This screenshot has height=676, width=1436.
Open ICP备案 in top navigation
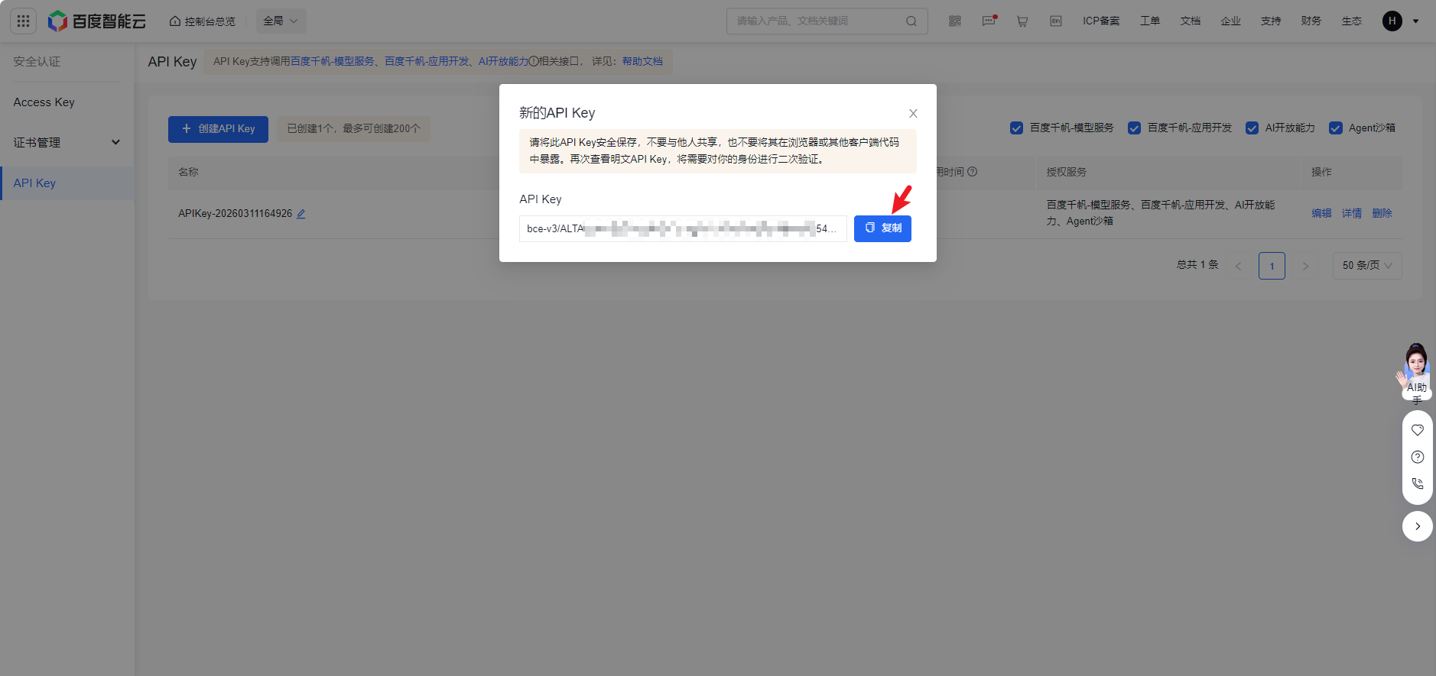point(1101,21)
